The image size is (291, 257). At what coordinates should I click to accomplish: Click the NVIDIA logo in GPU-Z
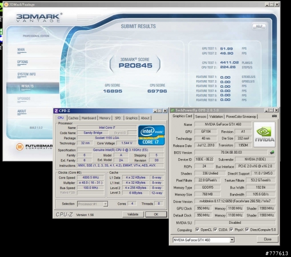pos(265,134)
